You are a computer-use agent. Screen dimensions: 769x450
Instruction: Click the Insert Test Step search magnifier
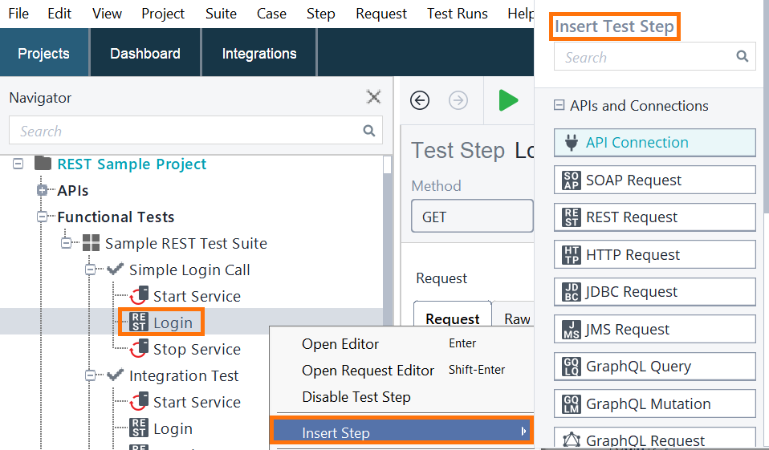pos(742,56)
